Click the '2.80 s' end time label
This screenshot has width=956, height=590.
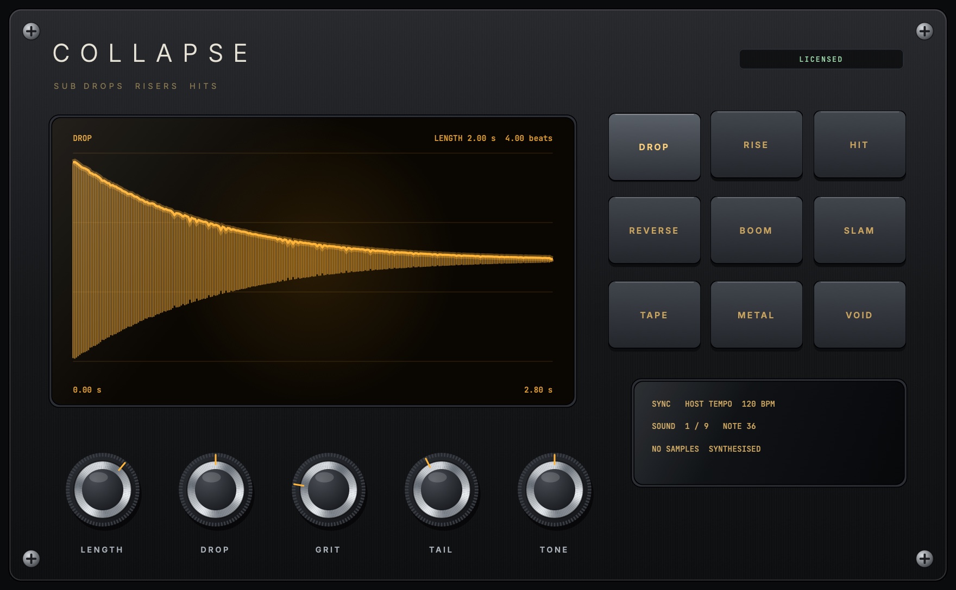[538, 390]
